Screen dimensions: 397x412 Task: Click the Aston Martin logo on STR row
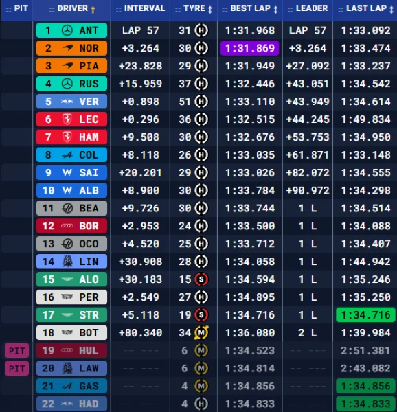(67, 314)
